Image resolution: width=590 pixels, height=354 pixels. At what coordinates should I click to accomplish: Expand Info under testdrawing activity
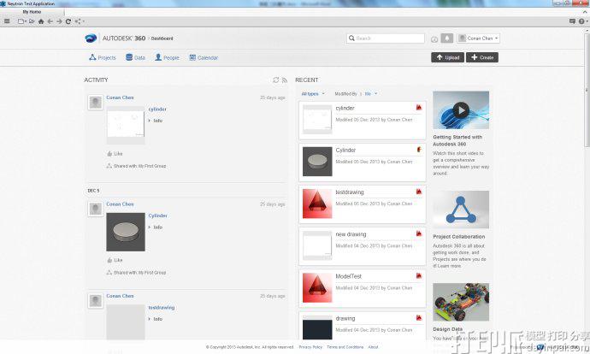coord(155,319)
